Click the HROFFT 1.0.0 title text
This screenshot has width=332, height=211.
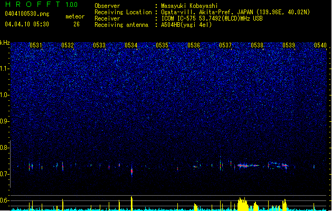[x=42, y=4]
